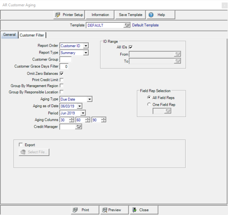228x215 pixels.
Task: Check the Export checkbox
Action: (x=21, y=145)
